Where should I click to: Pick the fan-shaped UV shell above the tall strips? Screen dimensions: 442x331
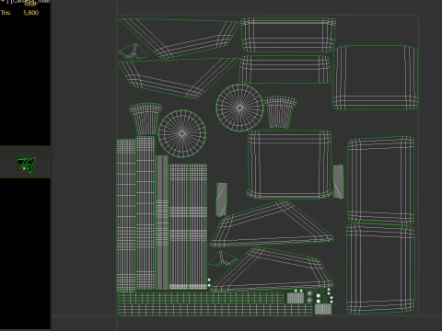pyautogui.click(x=145, y=119)
